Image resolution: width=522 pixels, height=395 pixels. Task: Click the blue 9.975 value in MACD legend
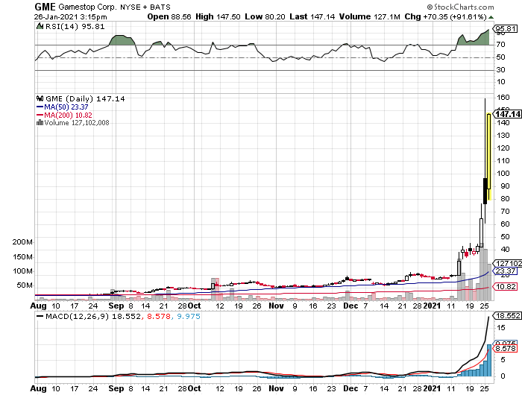189,316
